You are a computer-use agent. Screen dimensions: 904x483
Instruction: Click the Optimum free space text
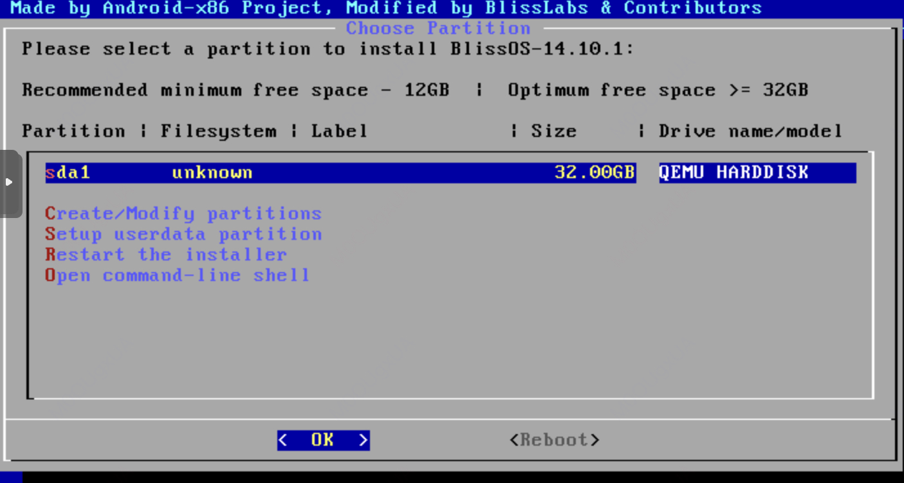point(658,90)
